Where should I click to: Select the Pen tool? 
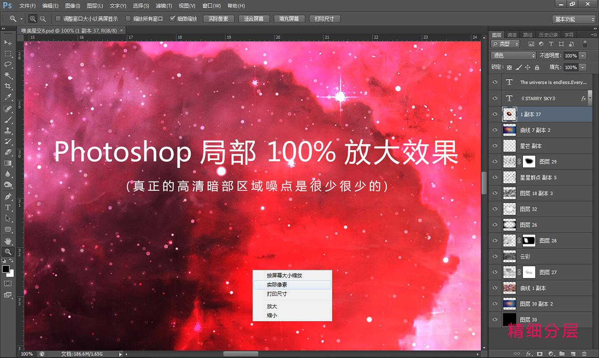tap(8, 196)
